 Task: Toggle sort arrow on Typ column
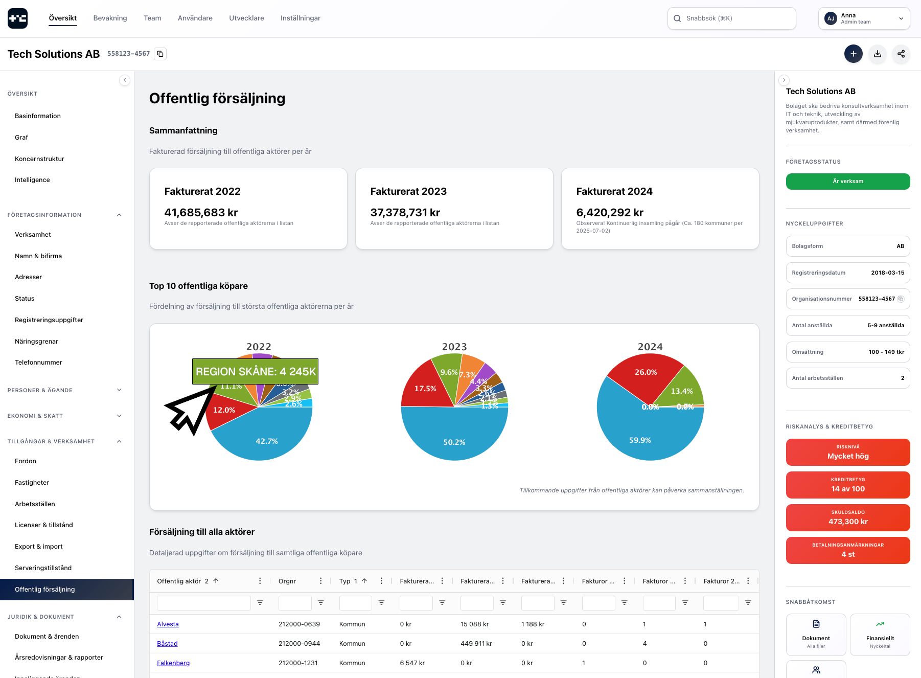(x=364, y=581)
